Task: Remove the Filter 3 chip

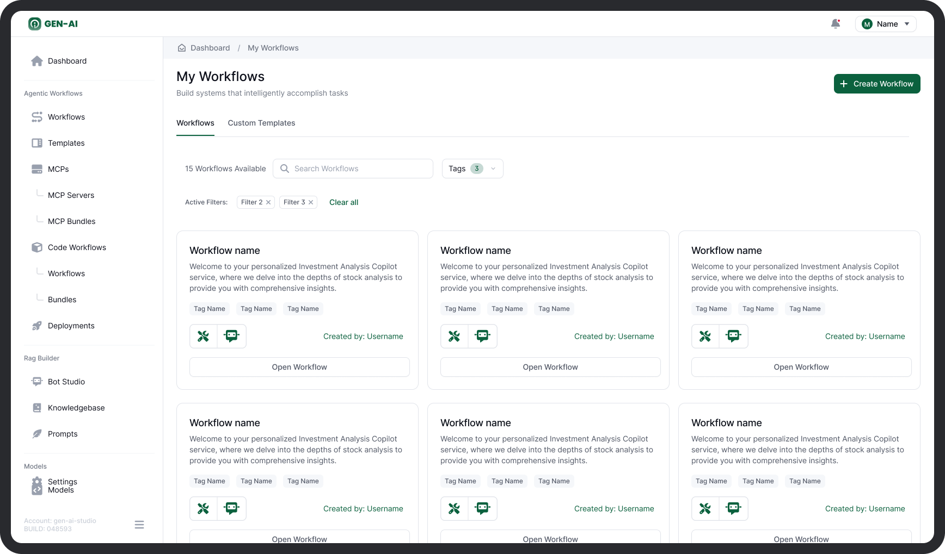Action: 311,202
